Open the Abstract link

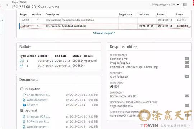click(x=32, y=105)
